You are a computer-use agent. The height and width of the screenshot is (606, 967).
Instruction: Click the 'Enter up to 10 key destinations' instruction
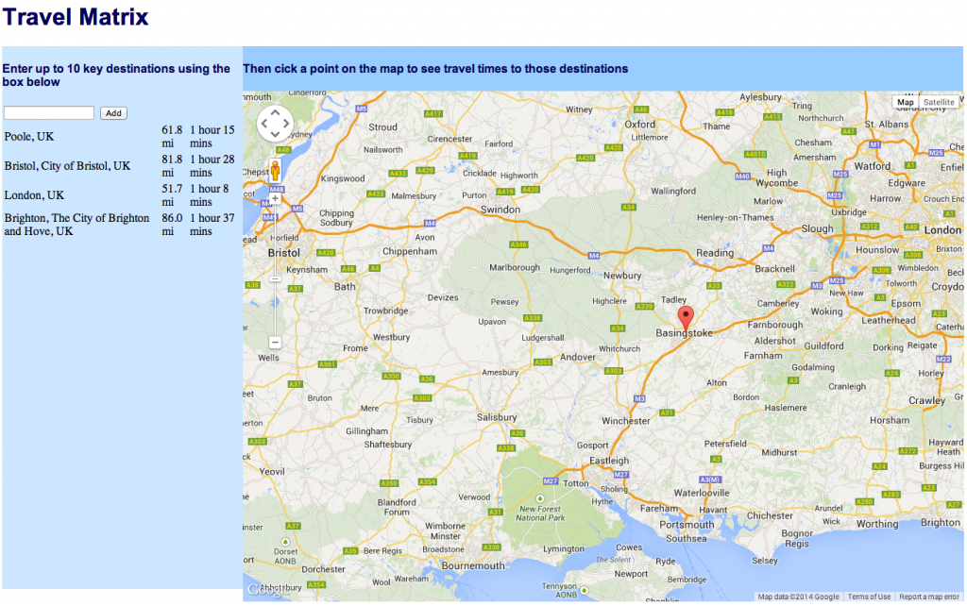(x=116, y=76)
